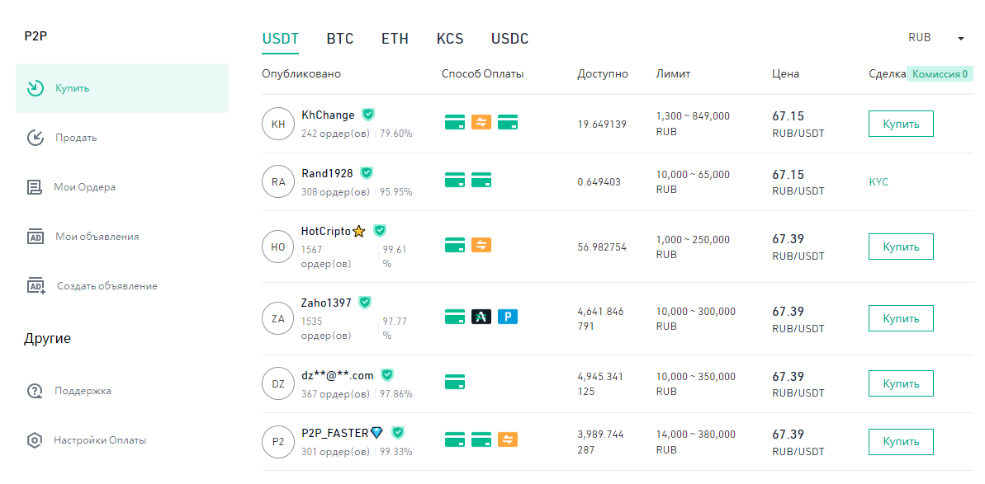Open Мои Ордера via its icon
This screenshot has width=985, height=484.
click(x=35, y=187)
